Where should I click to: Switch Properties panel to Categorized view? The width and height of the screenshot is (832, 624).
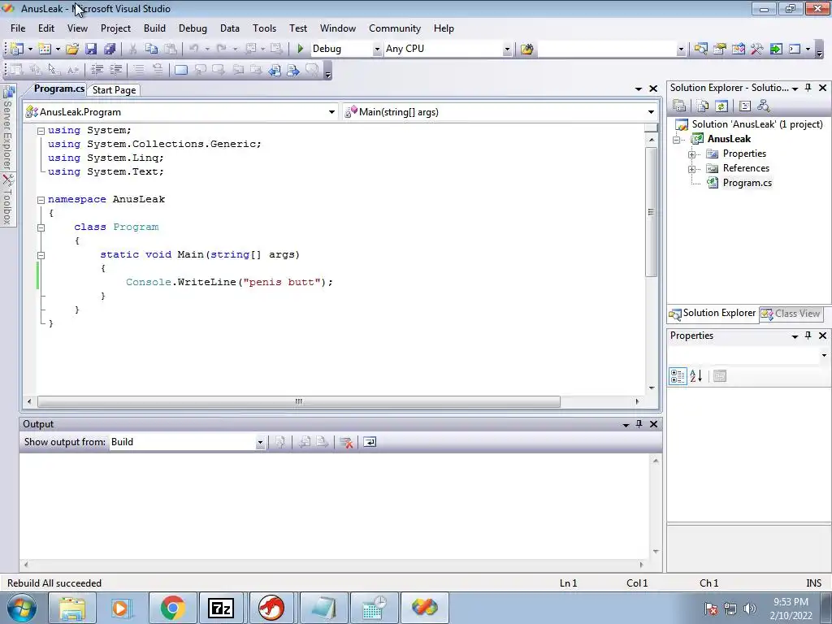[x=678, y=376]
